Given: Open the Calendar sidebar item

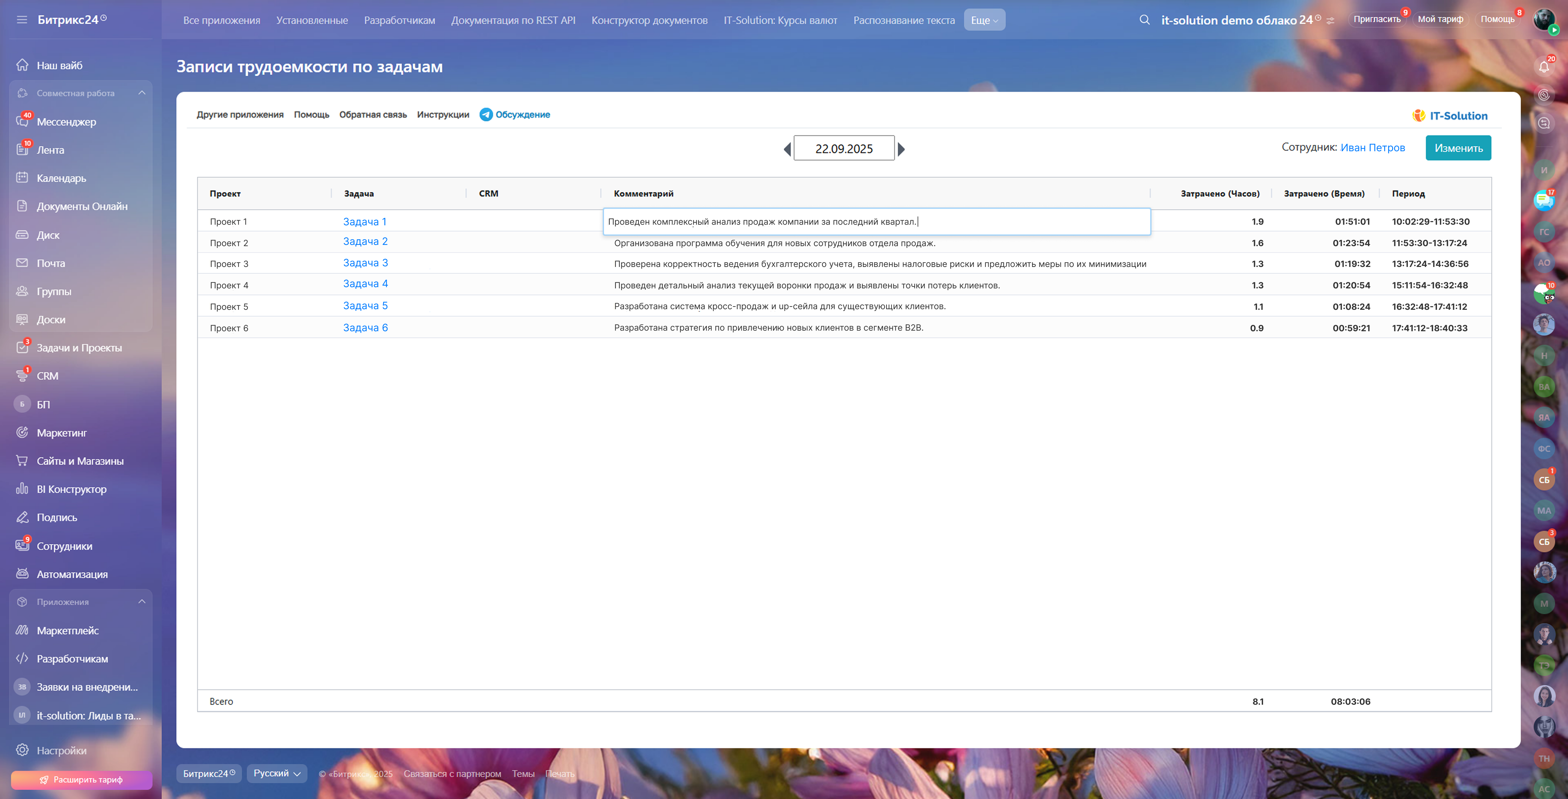Looking at the screenshot, I should pyautogui.click(x=61, y=178).
